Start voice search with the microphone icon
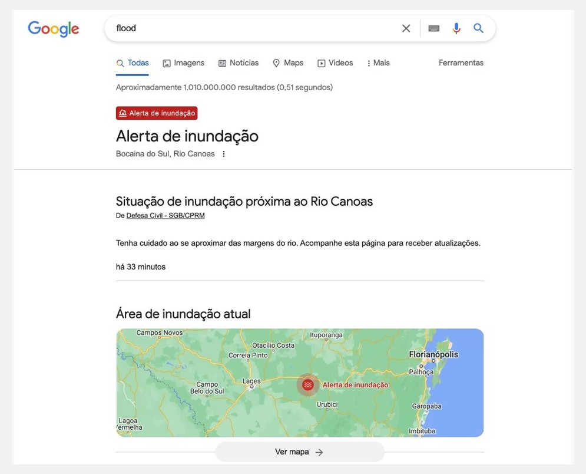 [x=456, y=28]
